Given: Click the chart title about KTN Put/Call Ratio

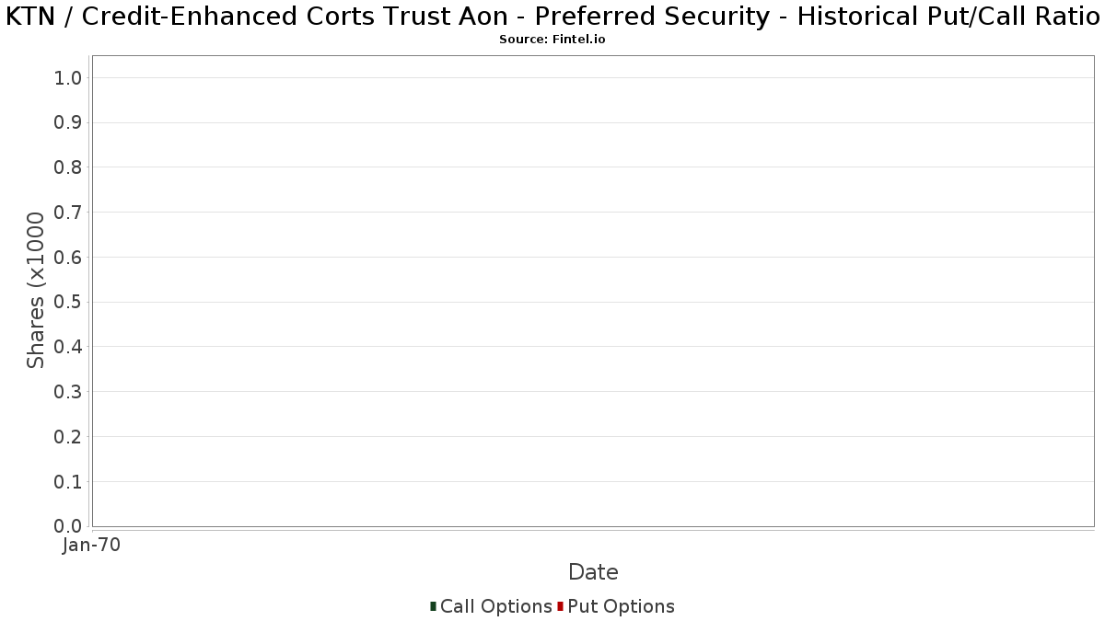Looking at the screenshot, I should click(x=552, y=17).
